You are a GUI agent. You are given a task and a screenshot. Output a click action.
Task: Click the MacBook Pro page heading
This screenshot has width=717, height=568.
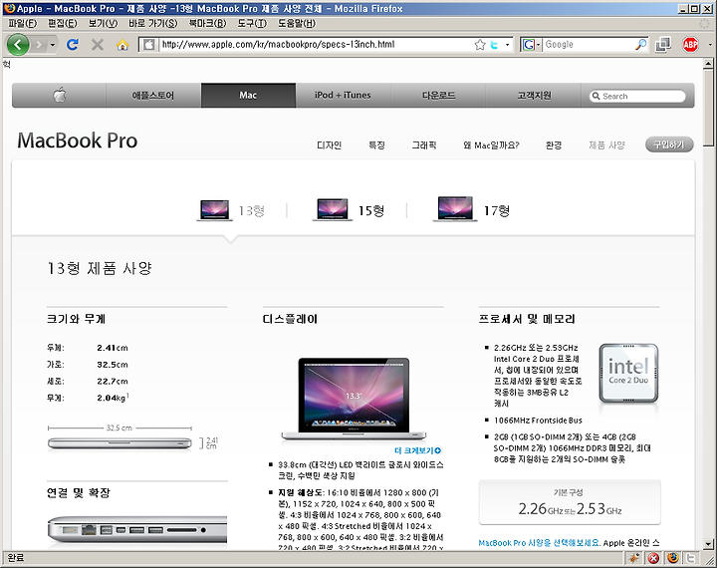[78, 141]
